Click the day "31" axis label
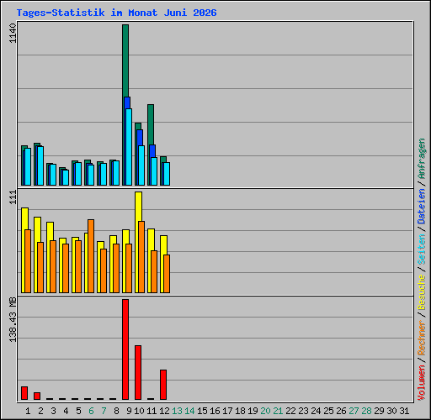431x420 pixels. click(404, 411)
